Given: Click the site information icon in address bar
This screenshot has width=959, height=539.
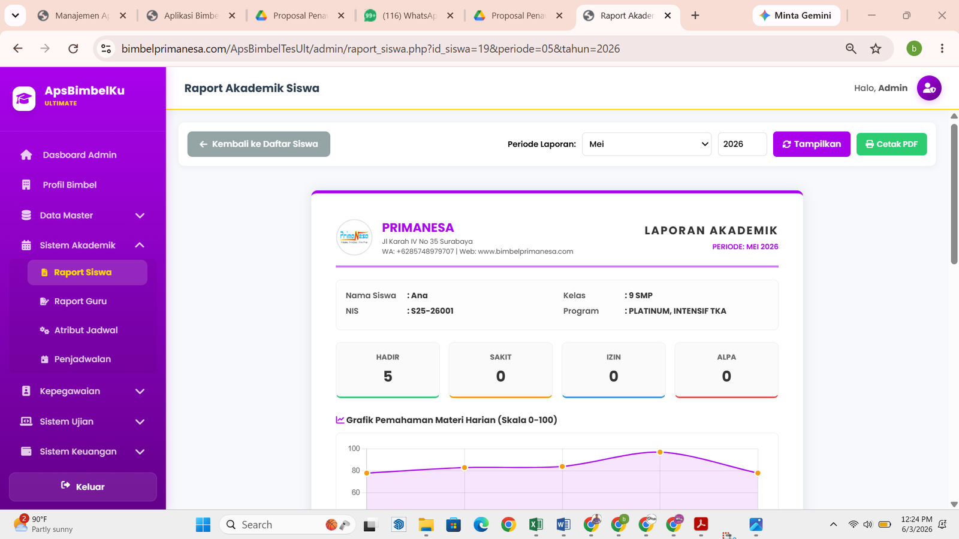Looking at the screenshot, I should [x=106, y=49].
